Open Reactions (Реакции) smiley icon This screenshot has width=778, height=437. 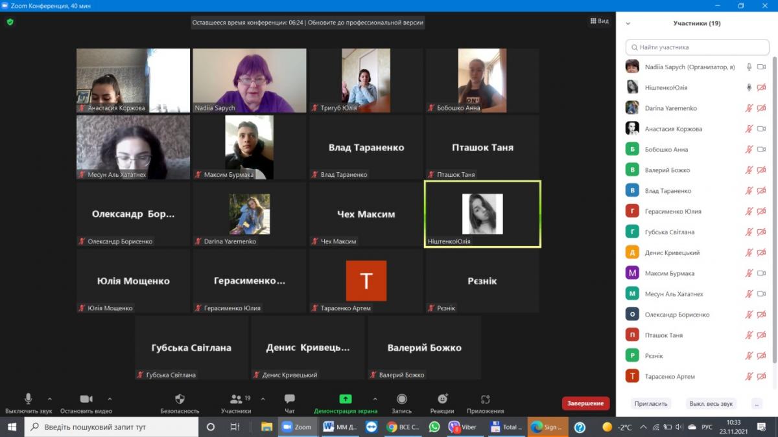442,399
